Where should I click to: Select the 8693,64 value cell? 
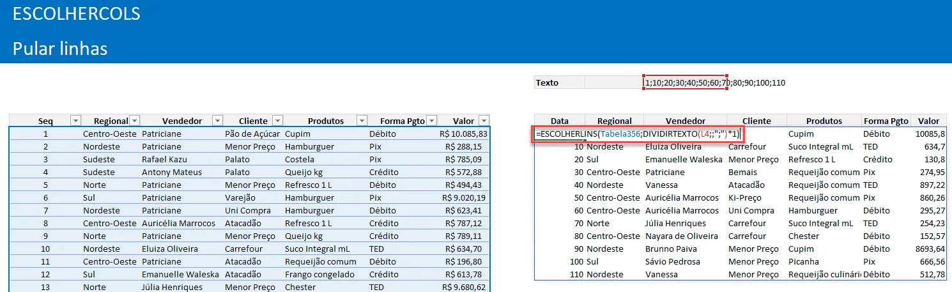pos(928,249)
